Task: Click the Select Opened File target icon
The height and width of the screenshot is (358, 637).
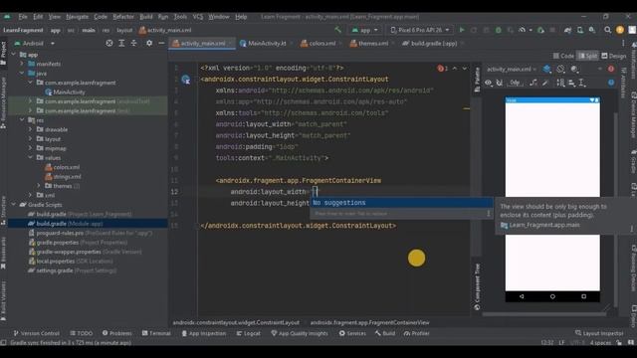Action: (109, 43)
